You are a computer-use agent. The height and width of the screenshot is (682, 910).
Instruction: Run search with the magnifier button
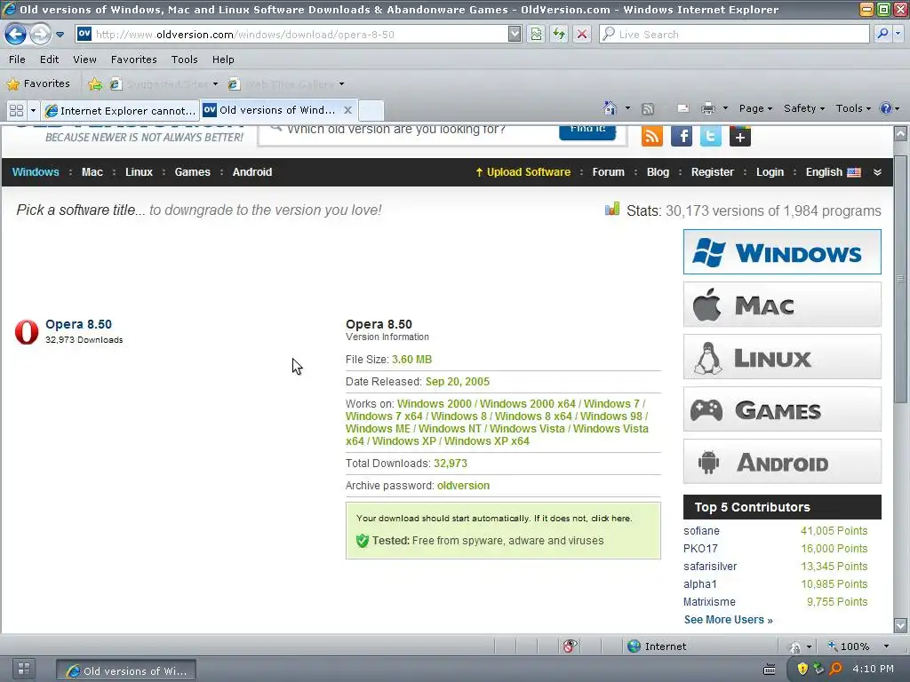click(882, 35)
